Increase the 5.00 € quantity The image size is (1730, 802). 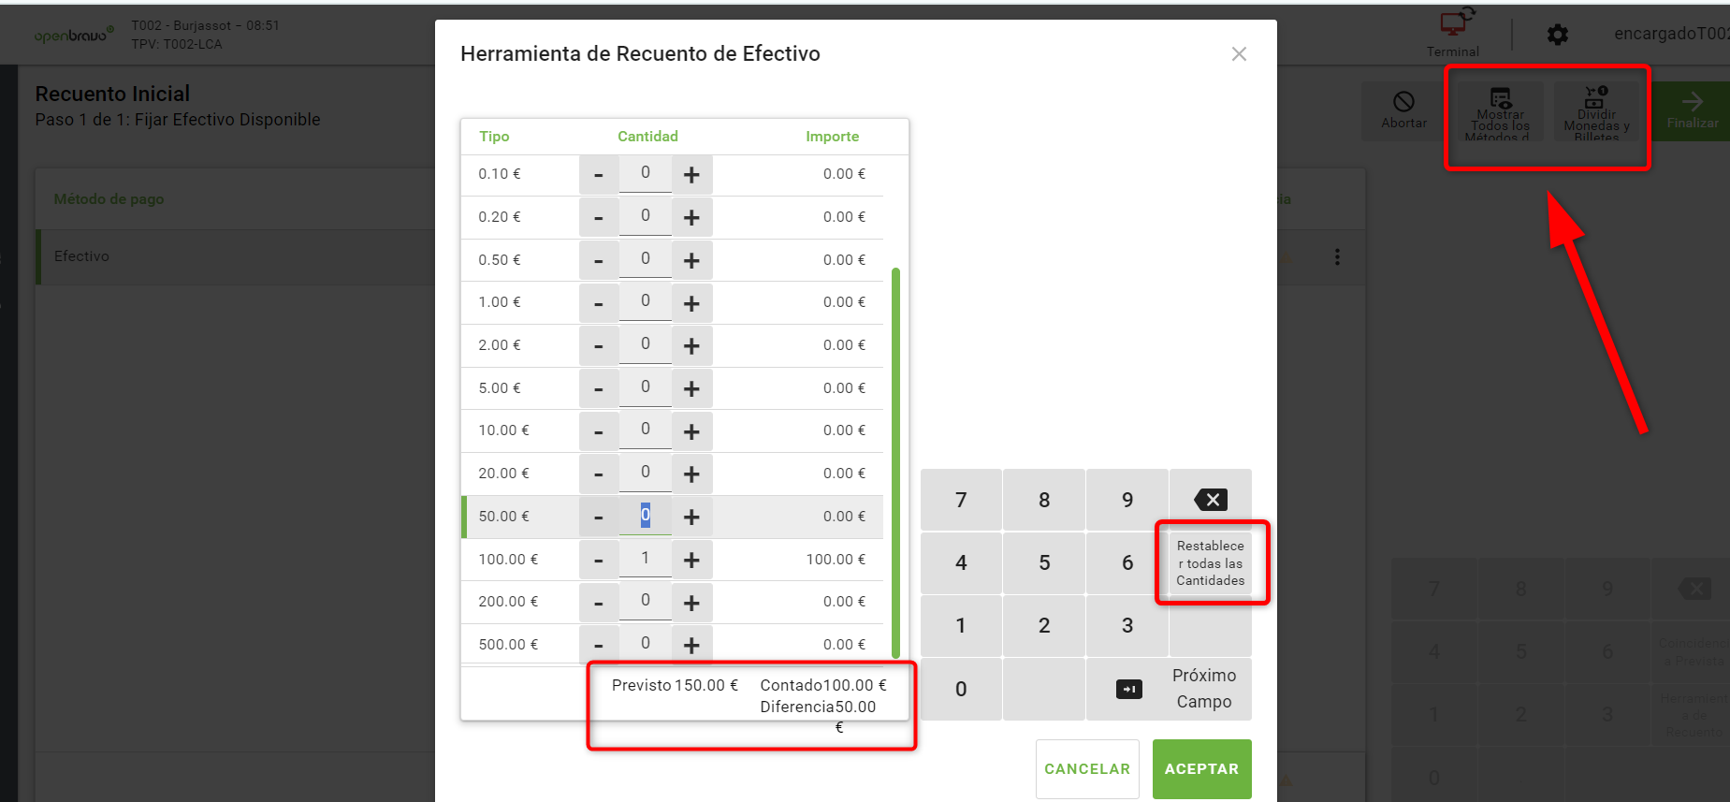click(691, 389)
